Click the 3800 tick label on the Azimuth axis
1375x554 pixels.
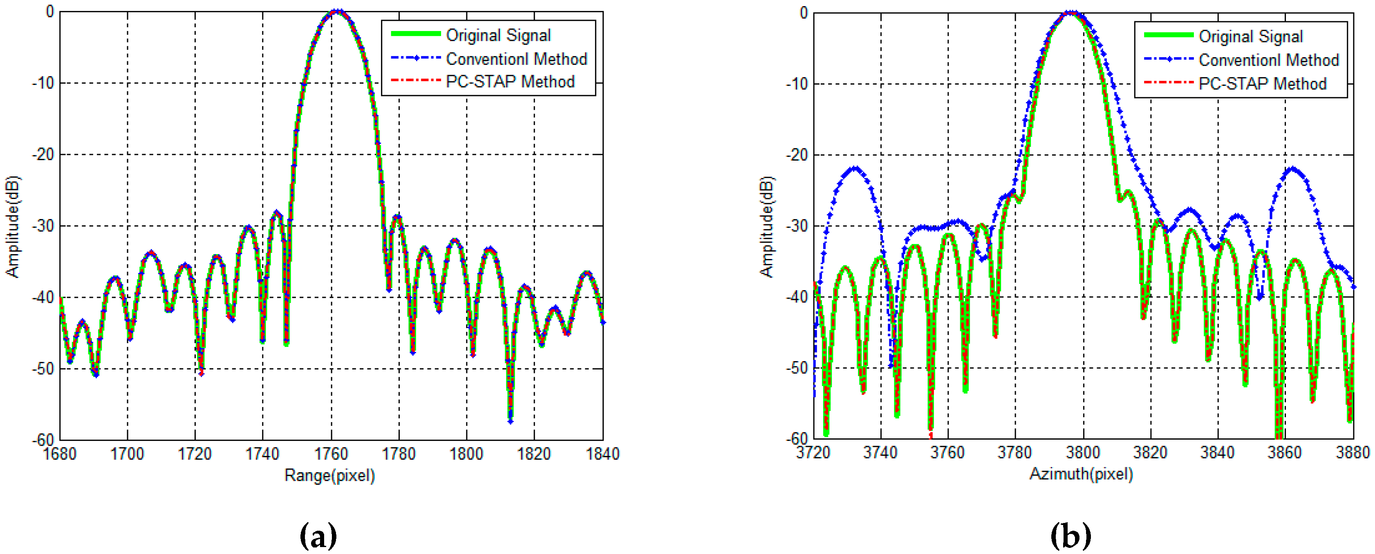point(1082,453)
